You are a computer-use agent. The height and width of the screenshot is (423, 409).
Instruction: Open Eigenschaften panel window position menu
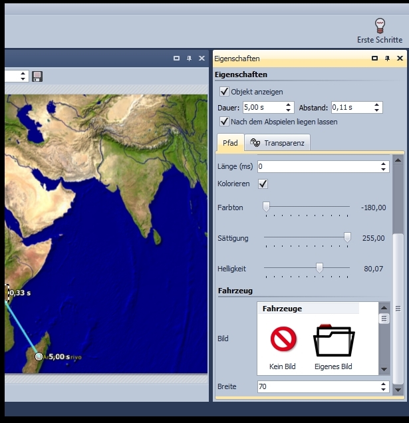coord(376,59)
